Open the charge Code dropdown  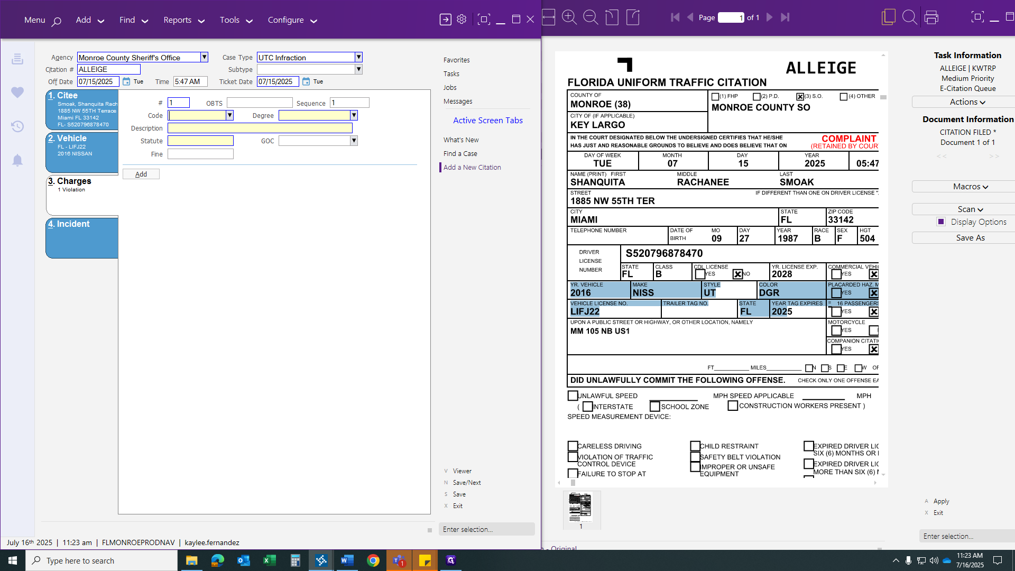pyautogui.click(x=229, y=115)
